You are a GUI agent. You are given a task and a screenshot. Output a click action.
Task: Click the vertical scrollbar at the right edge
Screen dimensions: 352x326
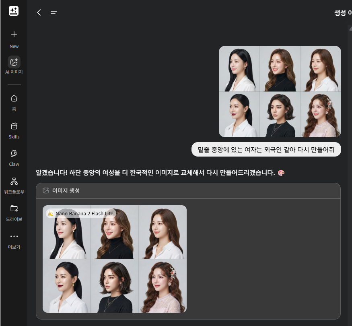point(350,175)
